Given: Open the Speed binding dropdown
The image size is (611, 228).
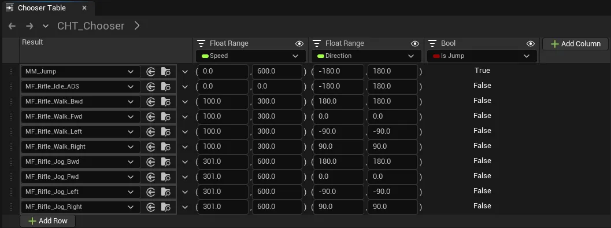Looking at the screenshot, I should click(250, 56).
